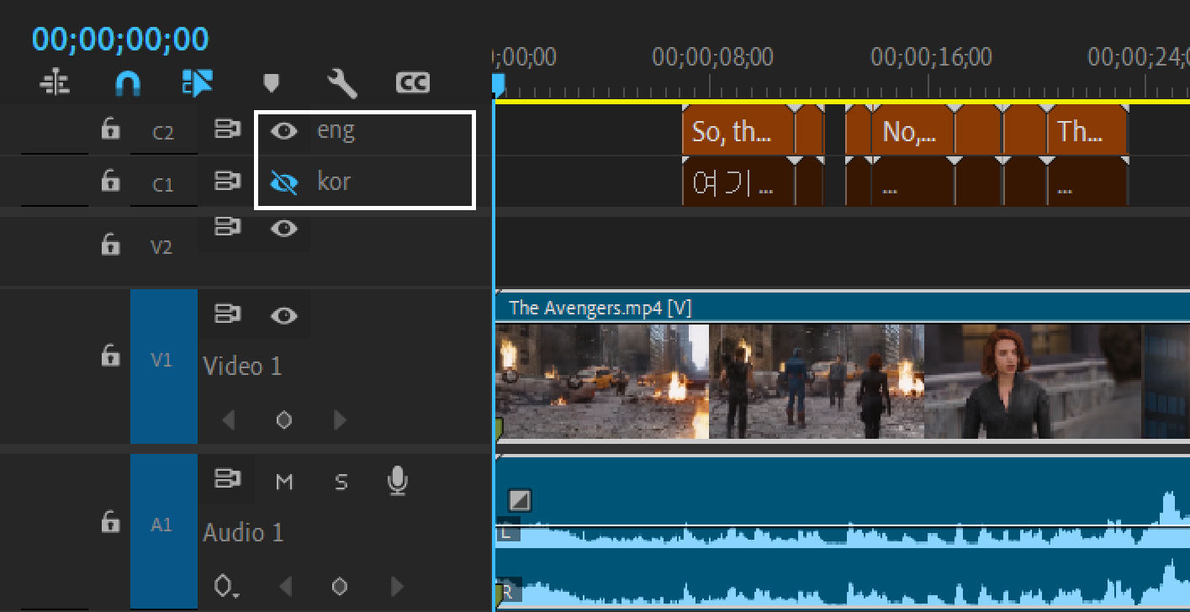Click the heroes walking clip thumbnail
This screenshot has width=1190, height=612.
(817, 382)
